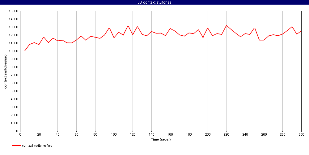
Task: Click the y-axis label 11000
Action: click(14, 43)
